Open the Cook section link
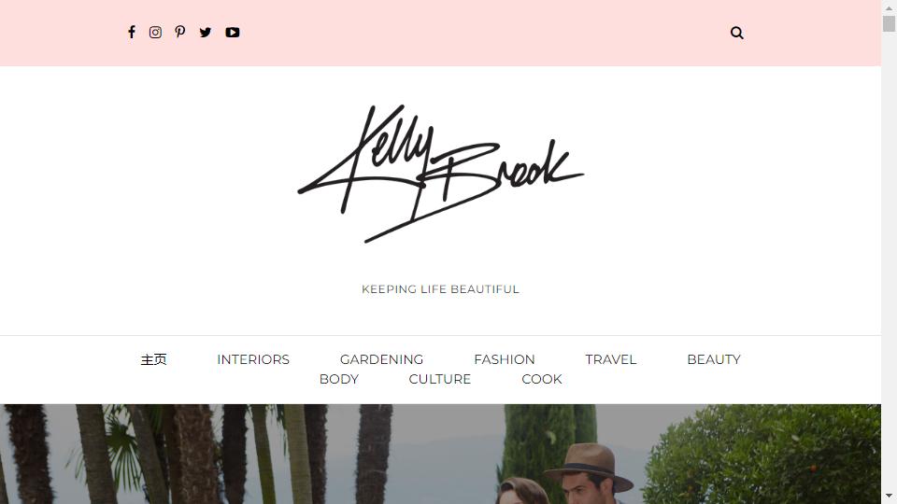The height and width of the screenshot is (504, 897). click(x=542, y=379)
